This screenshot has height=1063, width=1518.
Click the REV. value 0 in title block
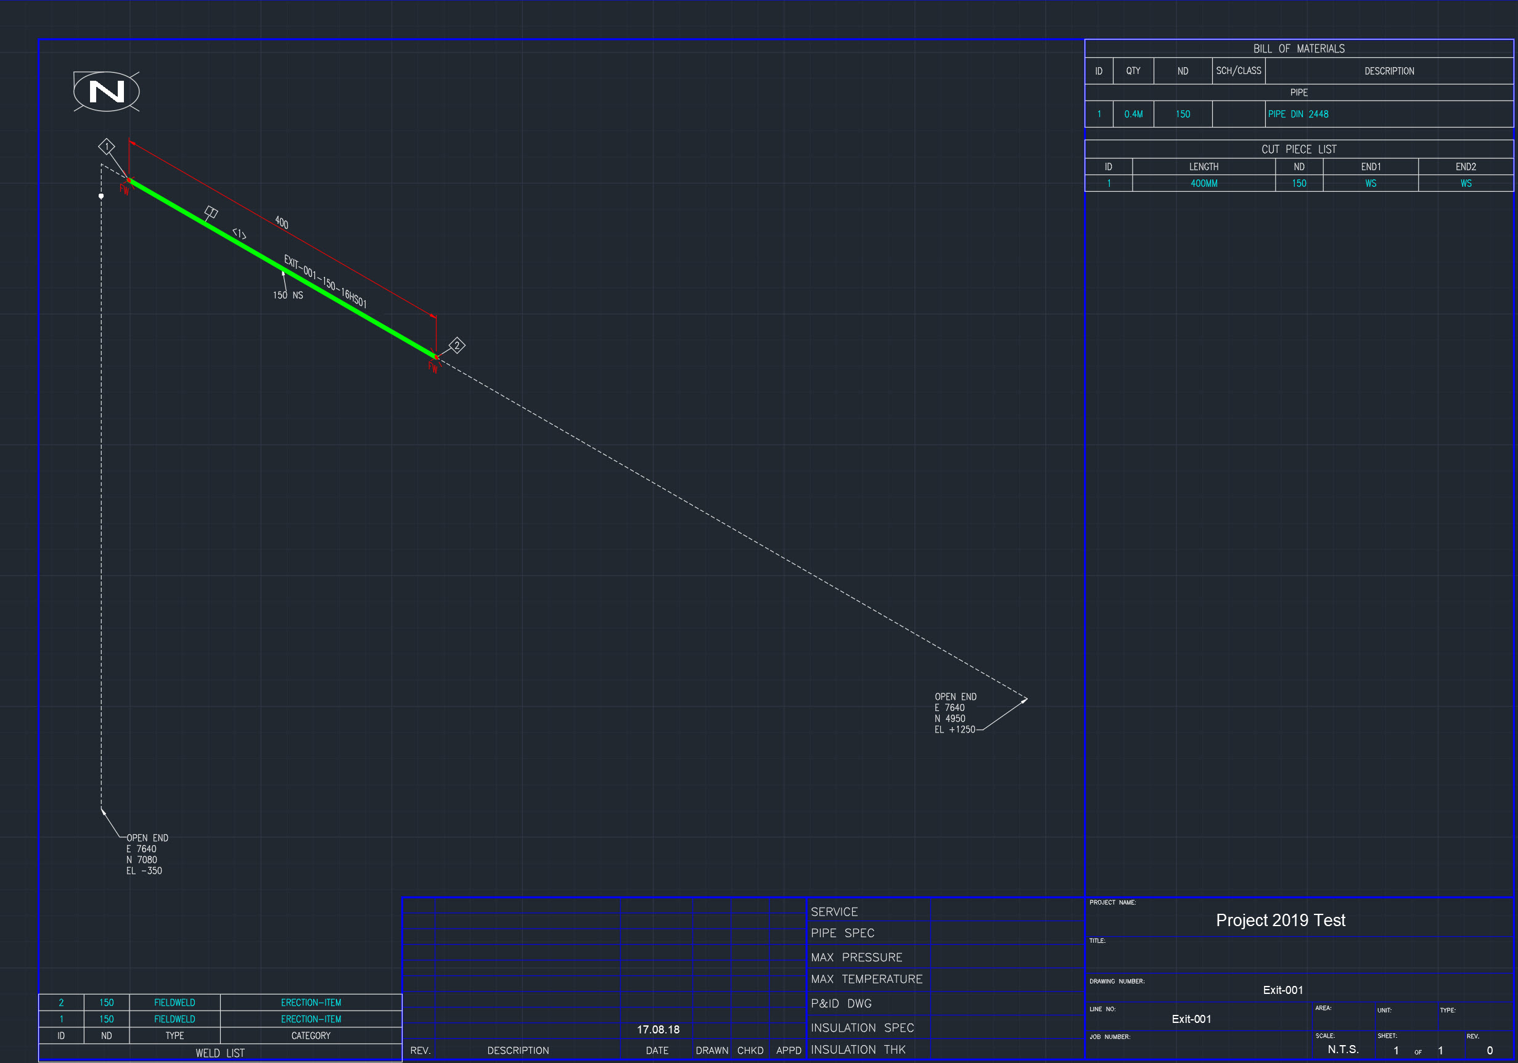click(1490, 1050)
